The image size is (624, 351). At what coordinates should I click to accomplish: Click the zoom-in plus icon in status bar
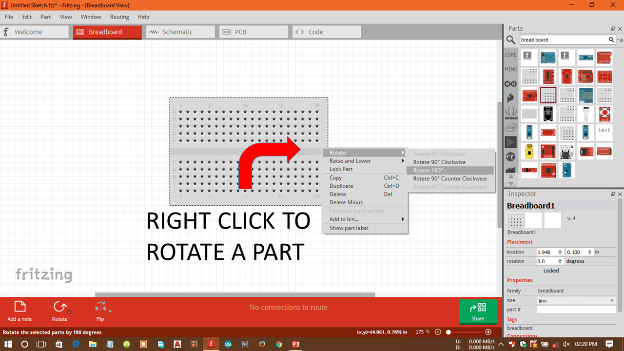[x=488, y=331]
